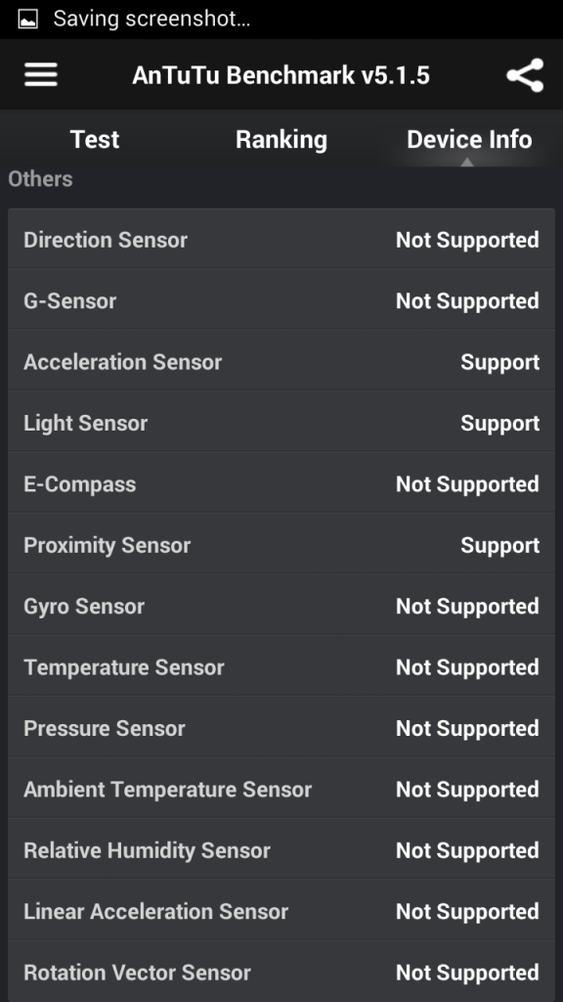The width and height of the screenshot is (563, 1002).
Task: Tap the Linear Acceleration Sensor row
Action: (281, 911)
